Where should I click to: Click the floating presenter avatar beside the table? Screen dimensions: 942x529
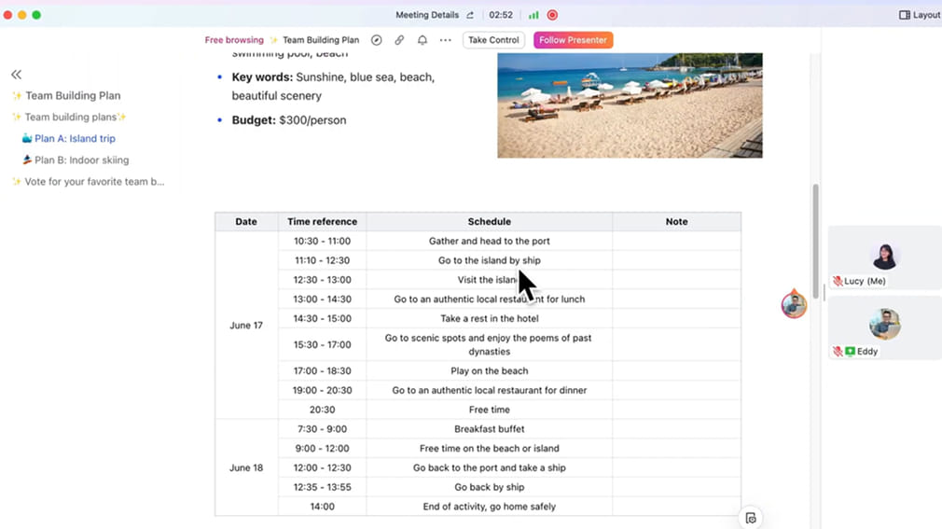click(794, 305)
